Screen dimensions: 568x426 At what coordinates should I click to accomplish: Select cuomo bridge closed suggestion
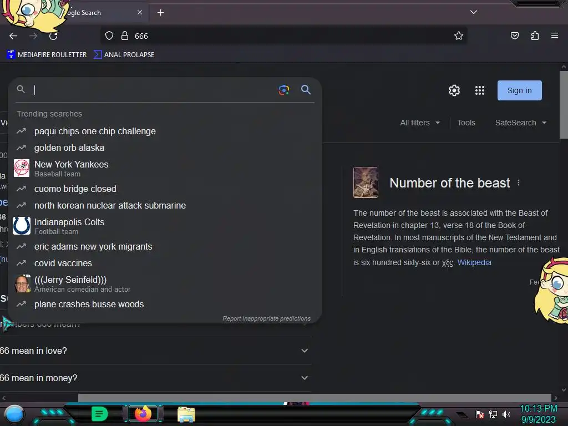pos(165,189)
